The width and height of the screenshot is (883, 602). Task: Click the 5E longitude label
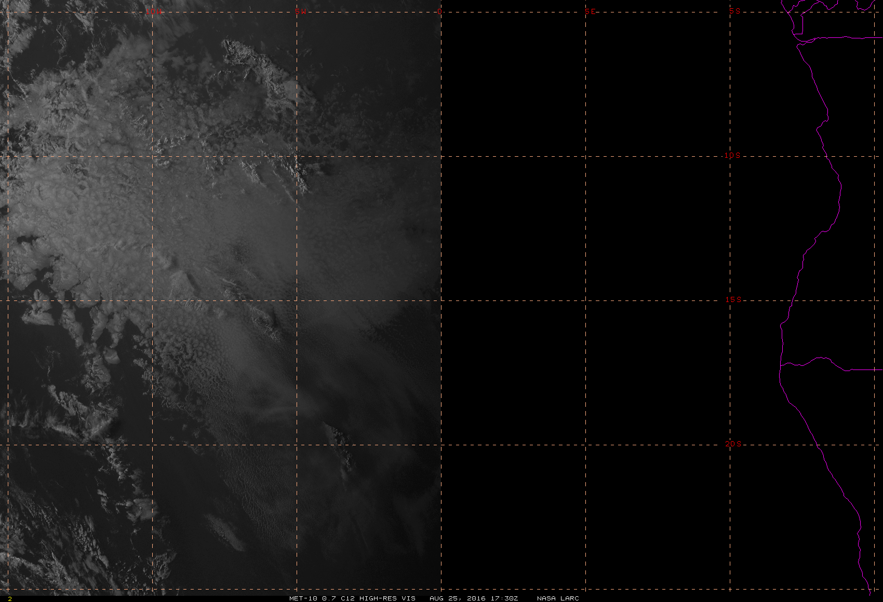[x=590, y=11]
